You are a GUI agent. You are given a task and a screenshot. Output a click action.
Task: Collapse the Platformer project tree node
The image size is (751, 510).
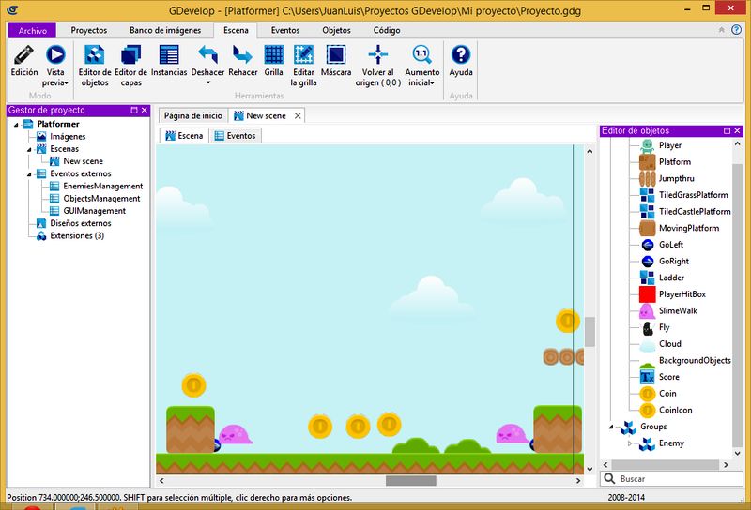click(16, 125)
